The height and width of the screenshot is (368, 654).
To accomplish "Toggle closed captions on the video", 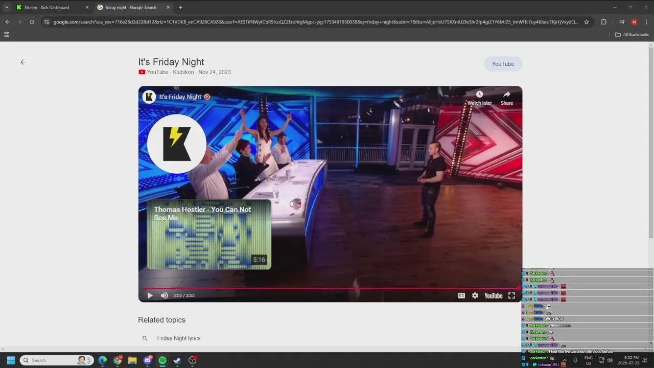I will coord(461,295).
